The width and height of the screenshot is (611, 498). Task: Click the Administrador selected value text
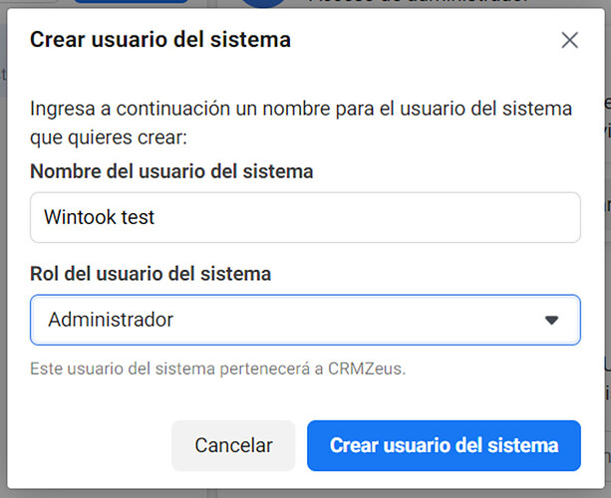coord(111,320)
